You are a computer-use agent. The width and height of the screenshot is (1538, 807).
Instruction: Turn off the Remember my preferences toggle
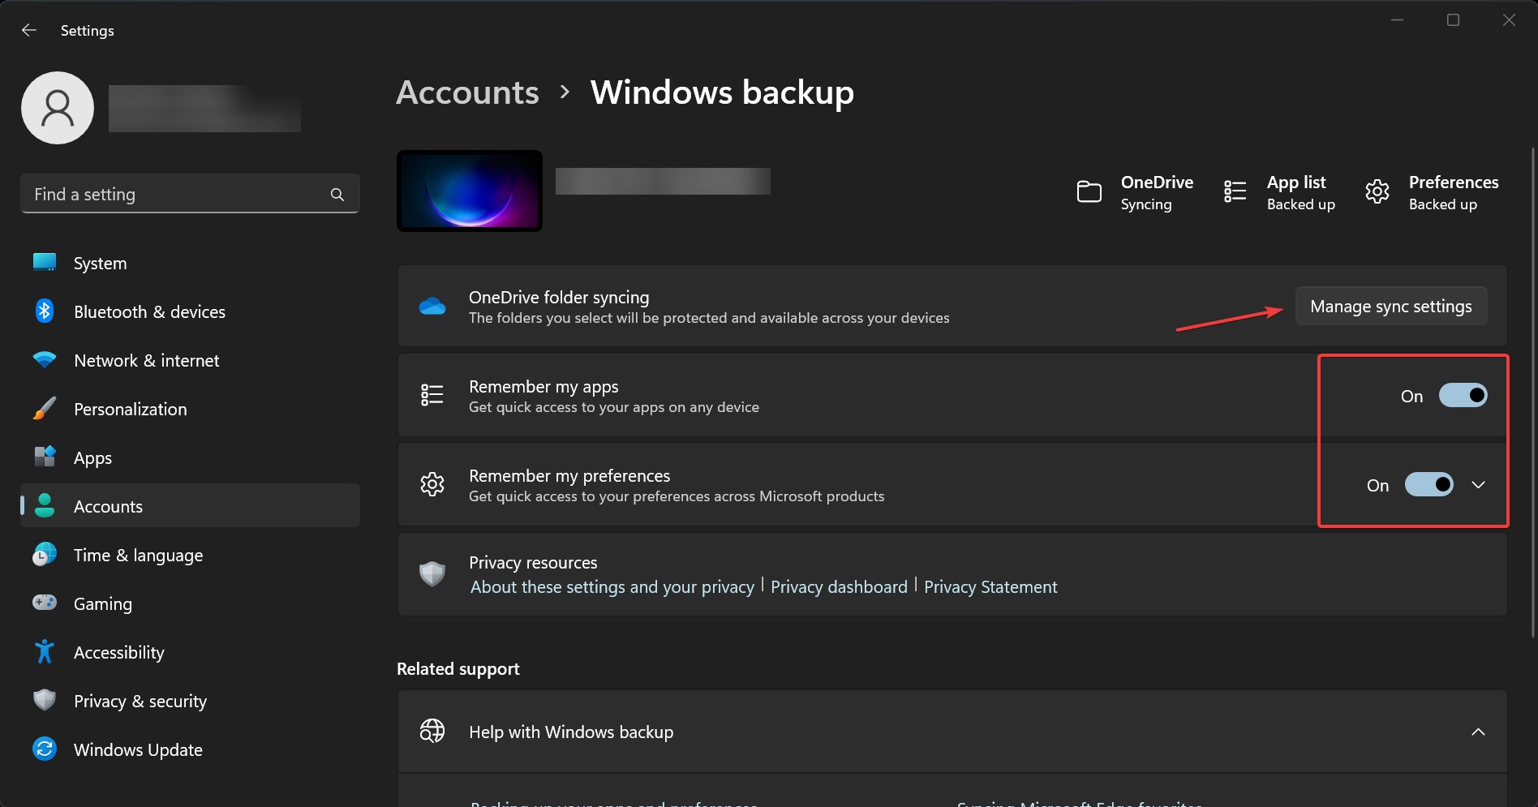click(1428, 485)
